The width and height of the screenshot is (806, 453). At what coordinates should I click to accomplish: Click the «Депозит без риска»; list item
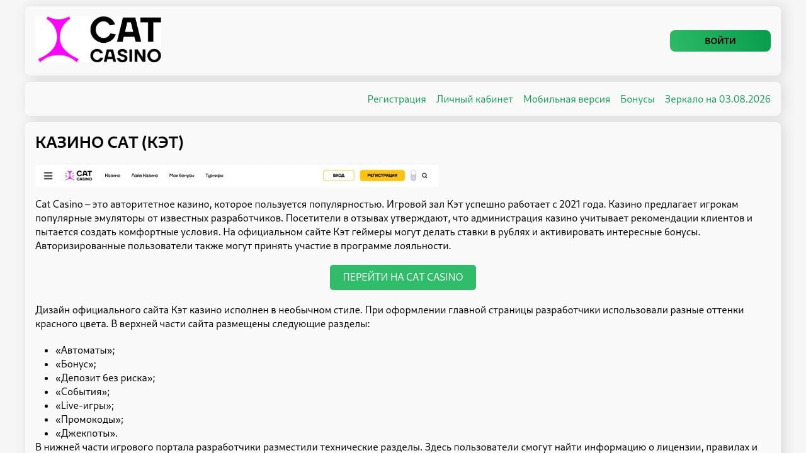tap(105, 378)
